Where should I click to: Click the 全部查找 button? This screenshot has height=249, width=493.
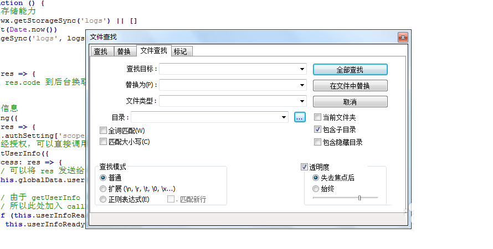click(x=350, y=70)
